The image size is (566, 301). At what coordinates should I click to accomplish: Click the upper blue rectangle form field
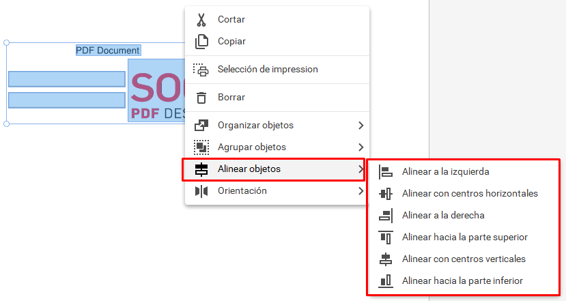coord(67,79)
